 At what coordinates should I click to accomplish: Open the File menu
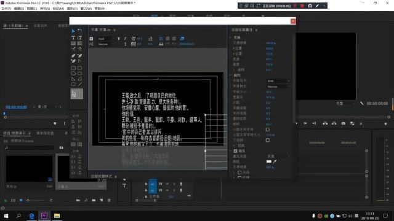click(6, 9)
